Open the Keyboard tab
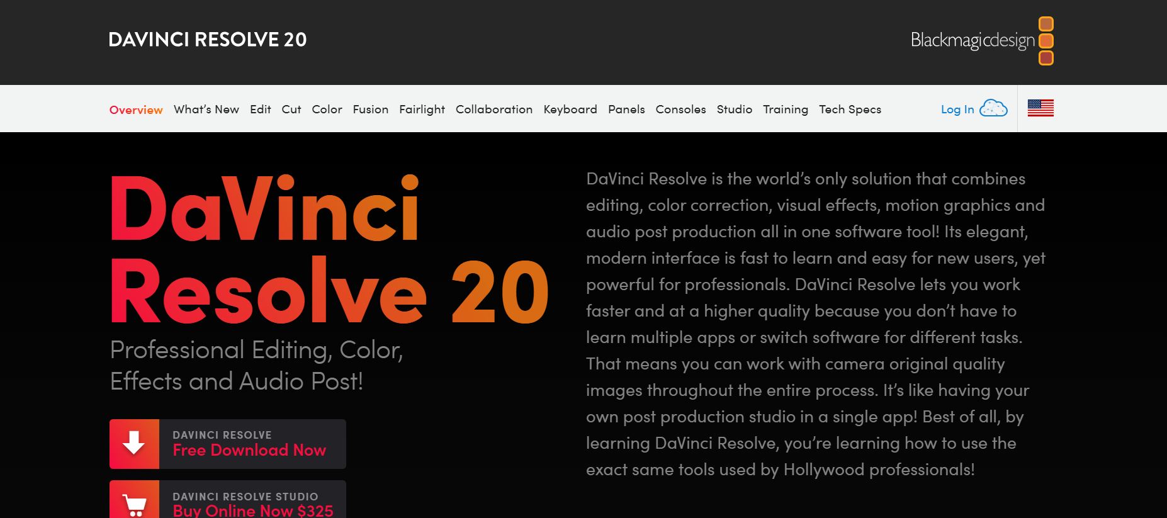 [x=570, y=110]
